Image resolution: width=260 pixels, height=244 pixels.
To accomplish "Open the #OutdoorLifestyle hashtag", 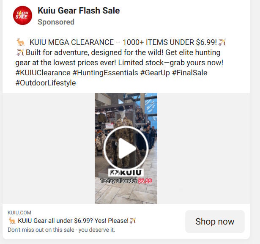I will (46, 83).
